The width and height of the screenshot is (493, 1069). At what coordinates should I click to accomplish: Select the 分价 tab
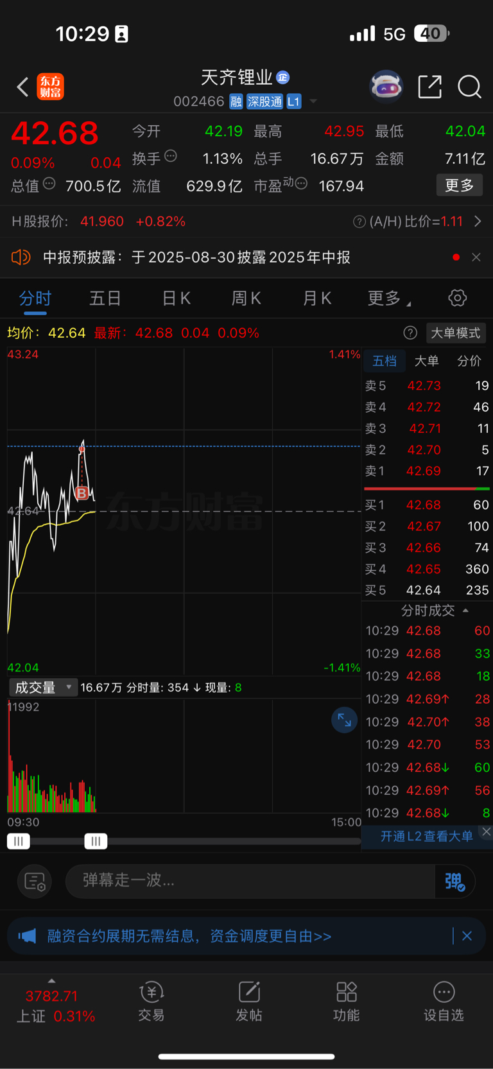(469, 361)
